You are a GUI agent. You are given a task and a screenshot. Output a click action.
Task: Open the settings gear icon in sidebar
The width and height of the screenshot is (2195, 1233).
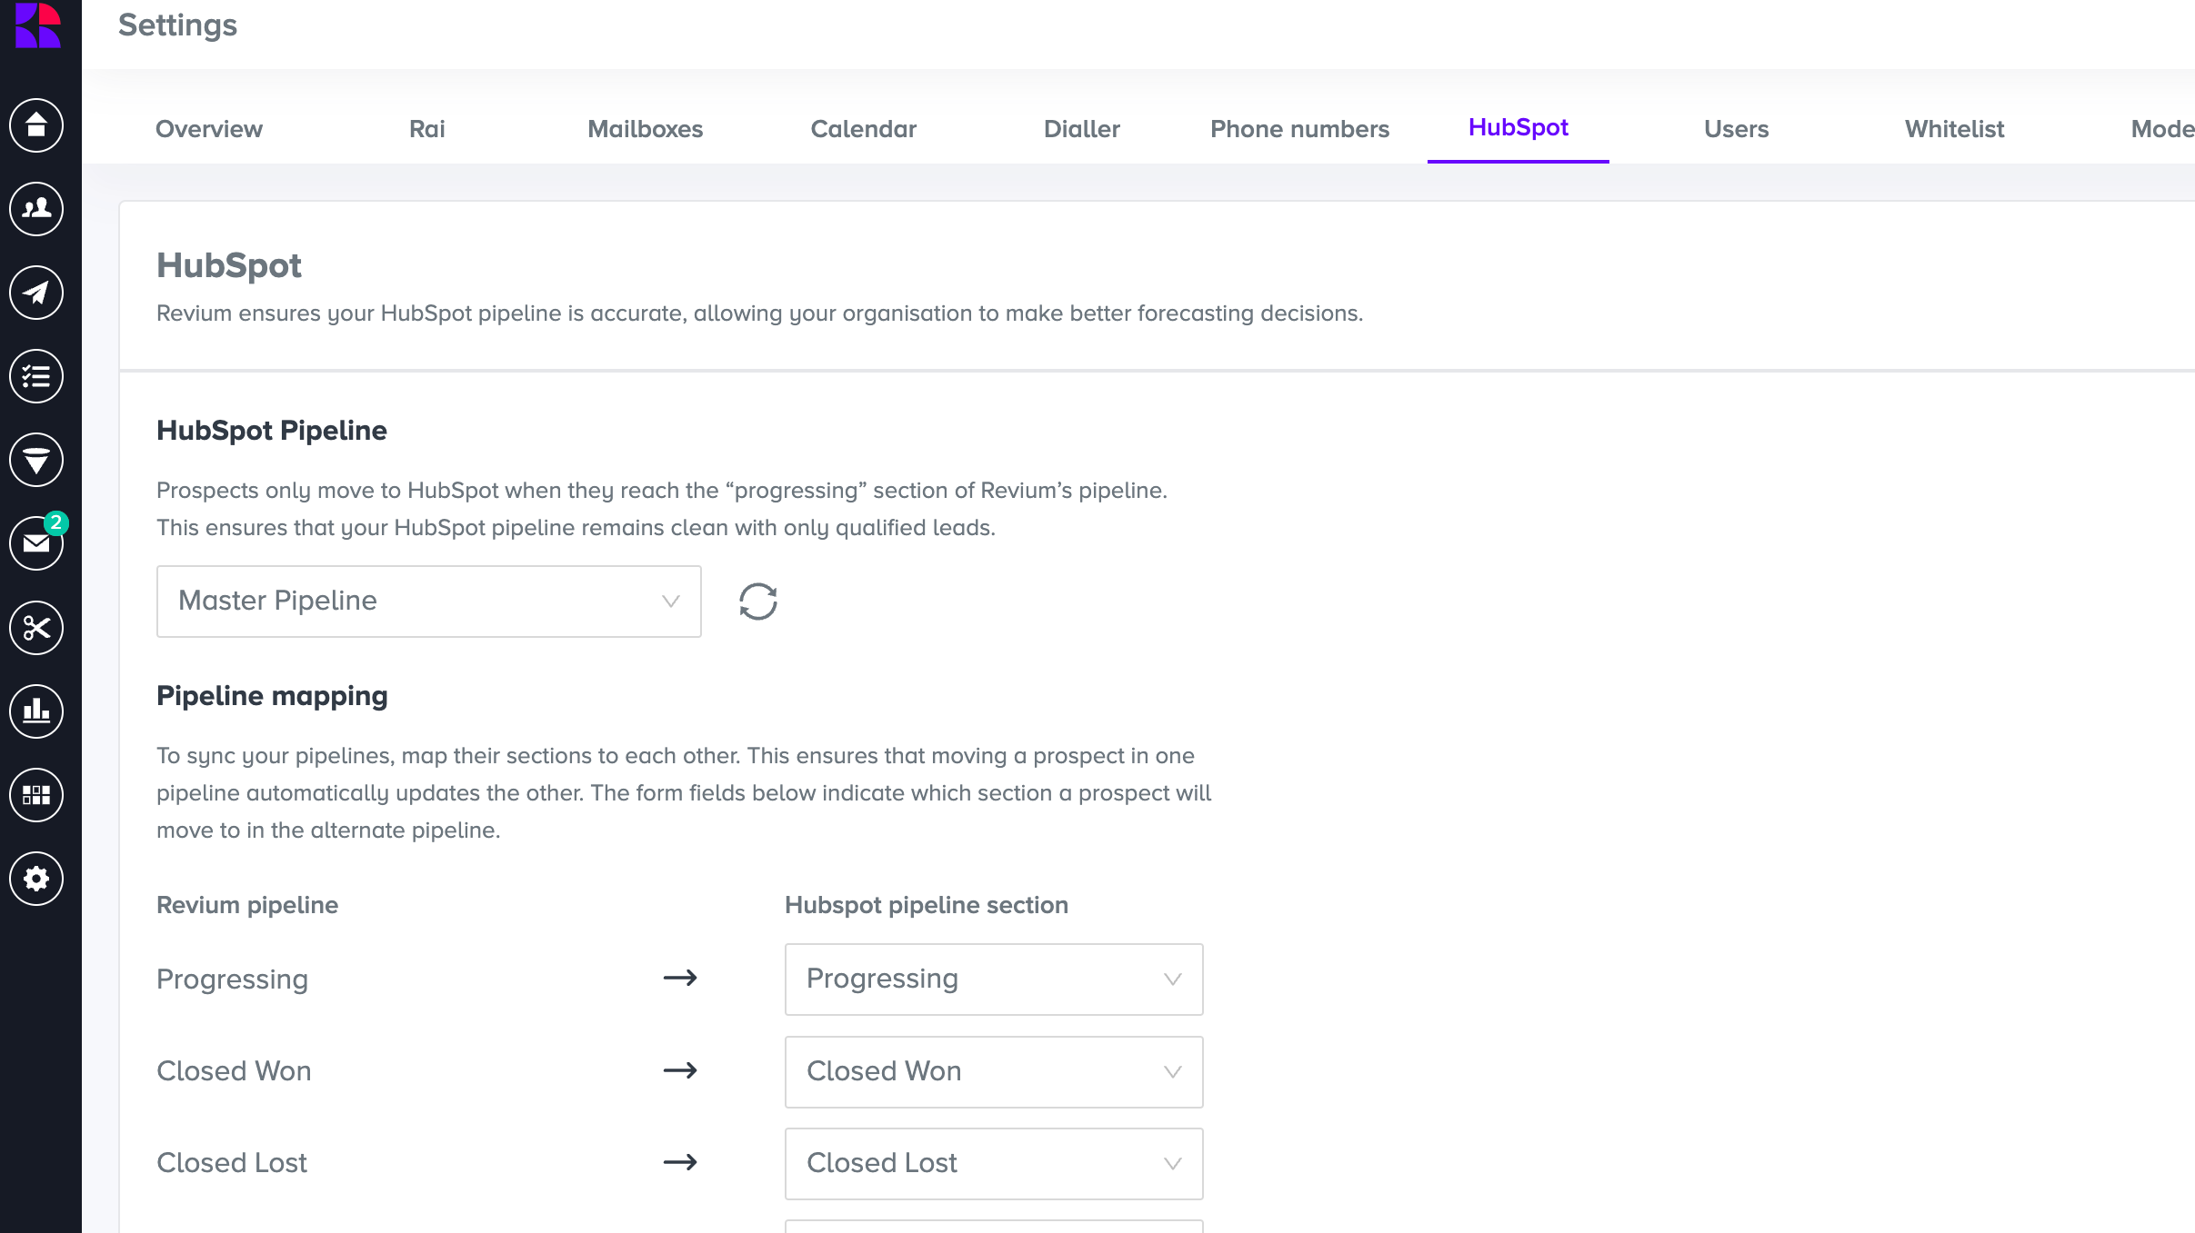pyautogui.click(x=36, y=879)
